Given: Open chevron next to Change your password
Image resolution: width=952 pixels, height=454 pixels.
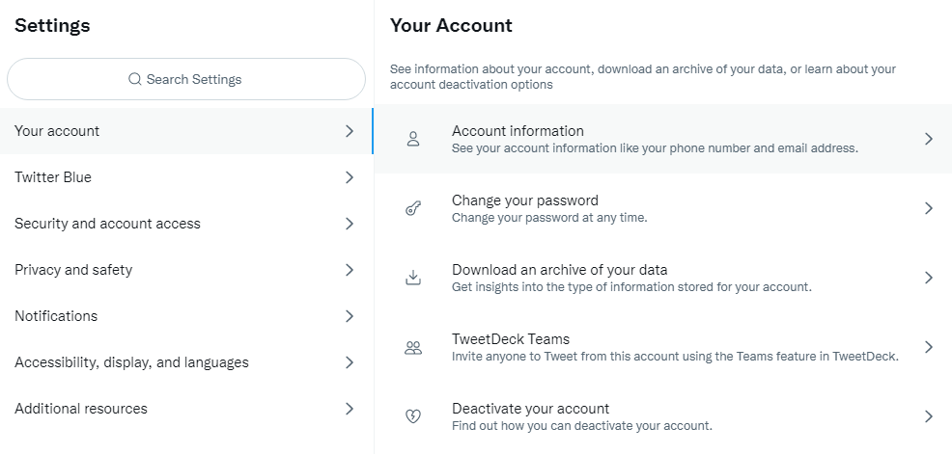Looking at the screenshot, I should [x=929, y=208].
